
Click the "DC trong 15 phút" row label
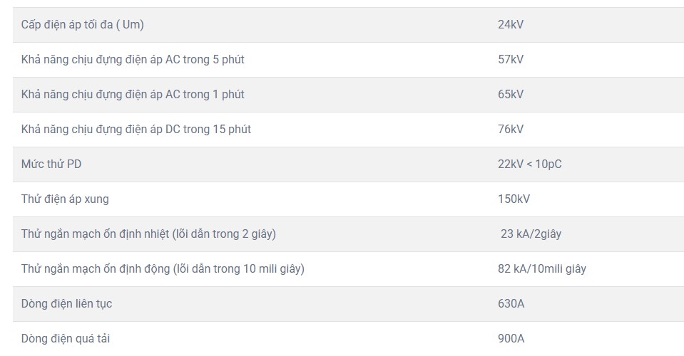(136, 130)
